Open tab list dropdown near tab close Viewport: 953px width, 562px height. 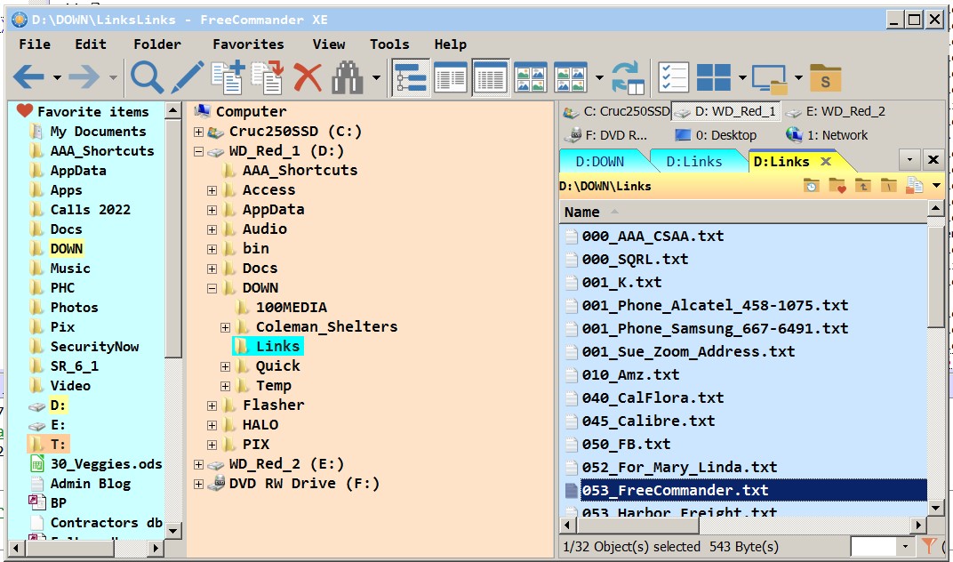tap(909, 160)
